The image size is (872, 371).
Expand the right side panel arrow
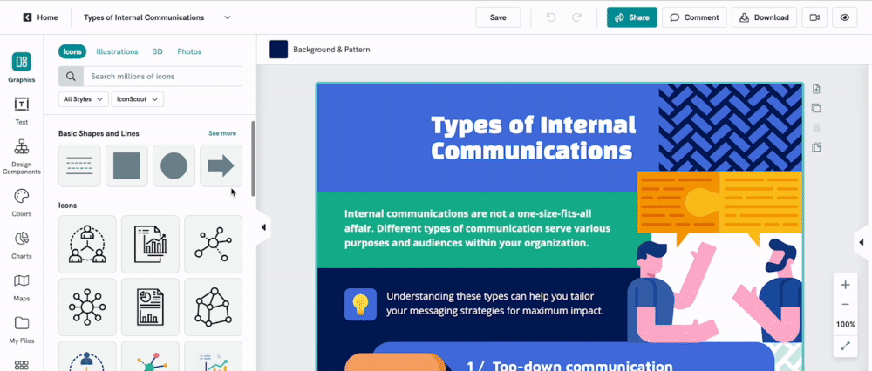pyautogui.click(x=862, y=242)
